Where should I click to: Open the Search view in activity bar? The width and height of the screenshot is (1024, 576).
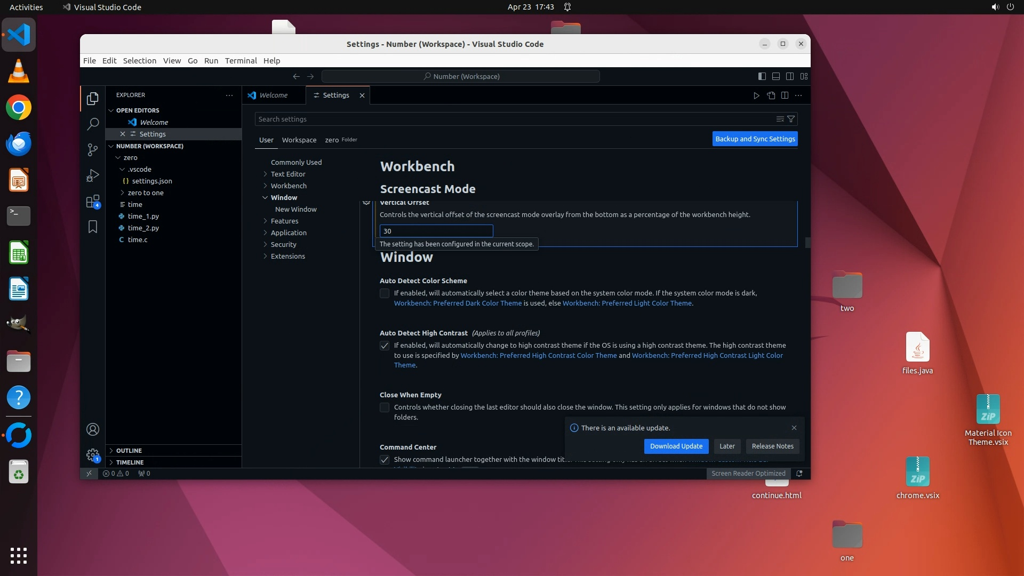pyautogui.click(x=93, y=124)
